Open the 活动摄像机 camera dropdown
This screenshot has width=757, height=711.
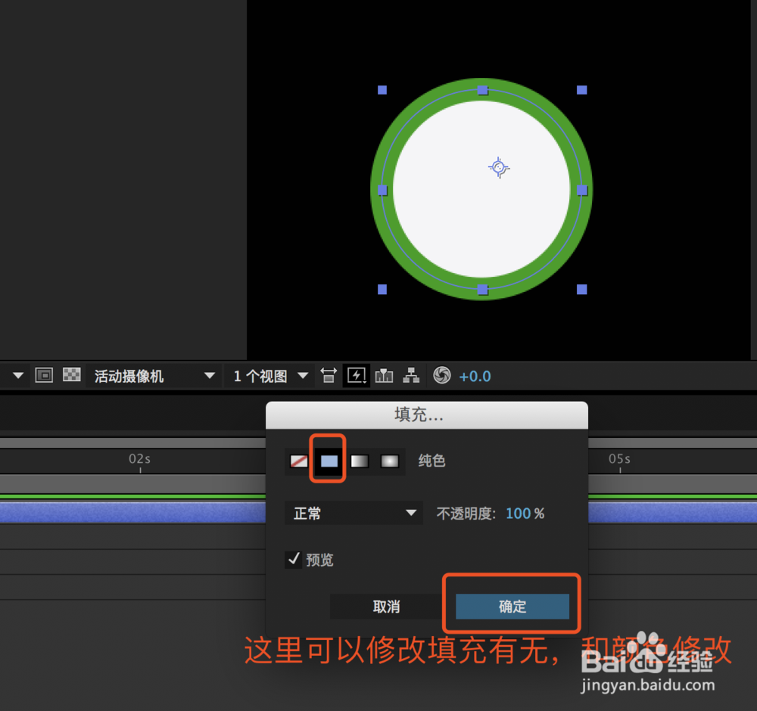point(152,376)
